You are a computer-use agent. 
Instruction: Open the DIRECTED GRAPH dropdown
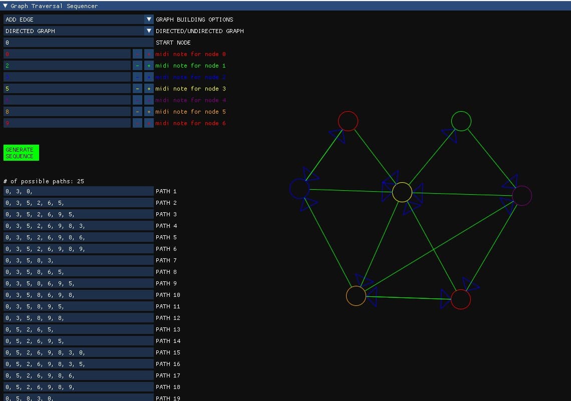click(78, 31)
